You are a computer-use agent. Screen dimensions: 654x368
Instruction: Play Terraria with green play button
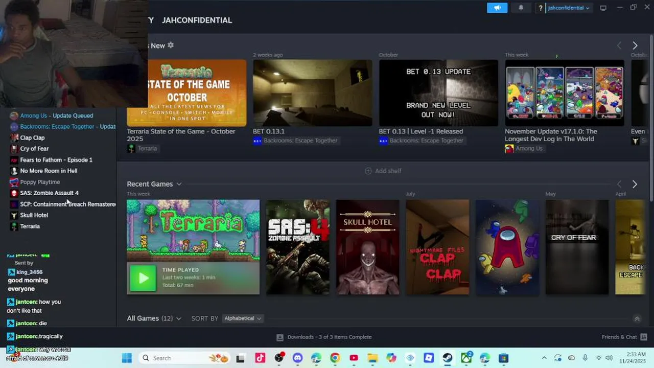tap(143, 278)
